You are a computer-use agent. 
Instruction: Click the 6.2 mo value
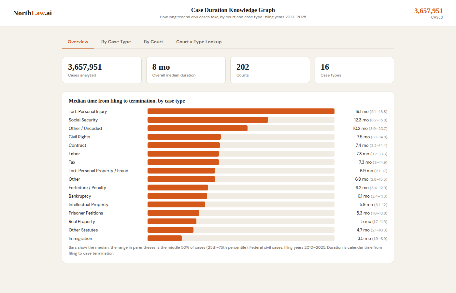(x=362, y=188)
